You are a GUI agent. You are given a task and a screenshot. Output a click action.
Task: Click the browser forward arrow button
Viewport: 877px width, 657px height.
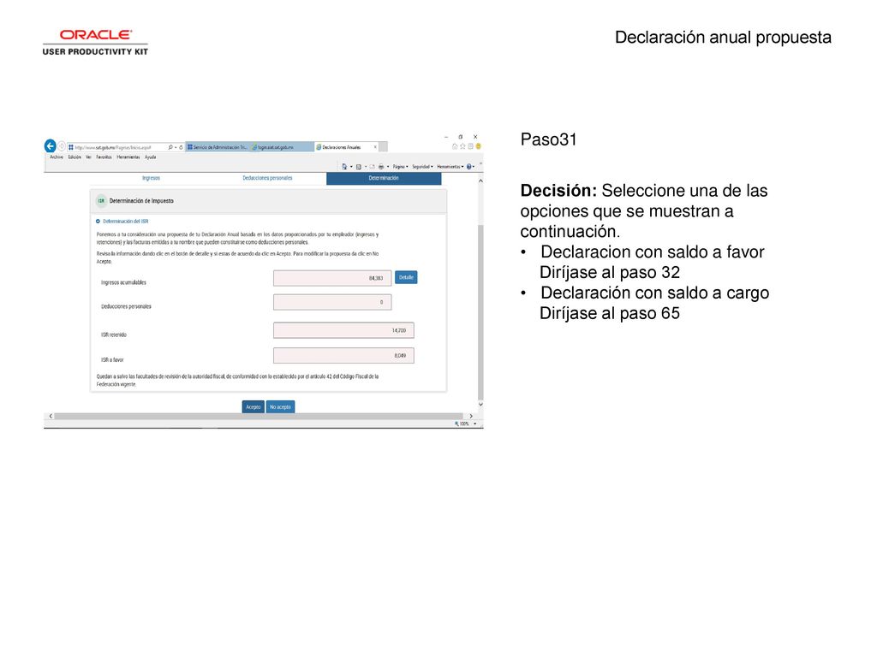(62, 147)
